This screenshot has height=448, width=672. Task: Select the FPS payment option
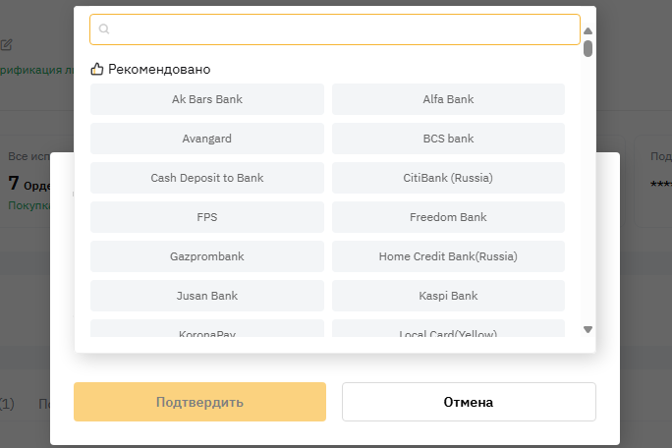207,217
